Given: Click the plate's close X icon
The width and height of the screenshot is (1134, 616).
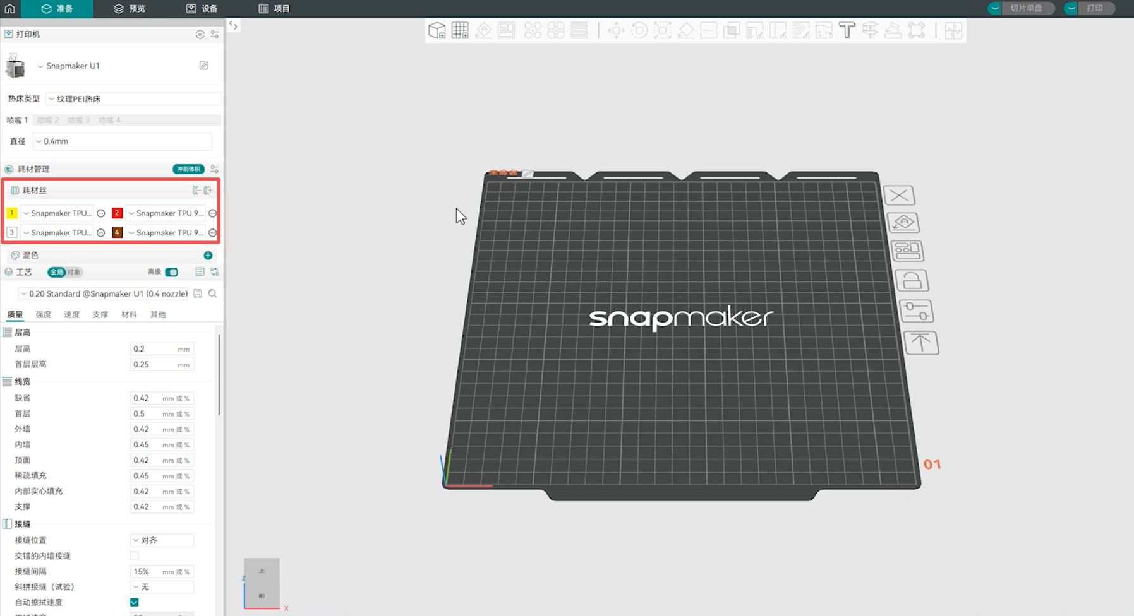Looking at the screenshot, I should tap(899, 196).
